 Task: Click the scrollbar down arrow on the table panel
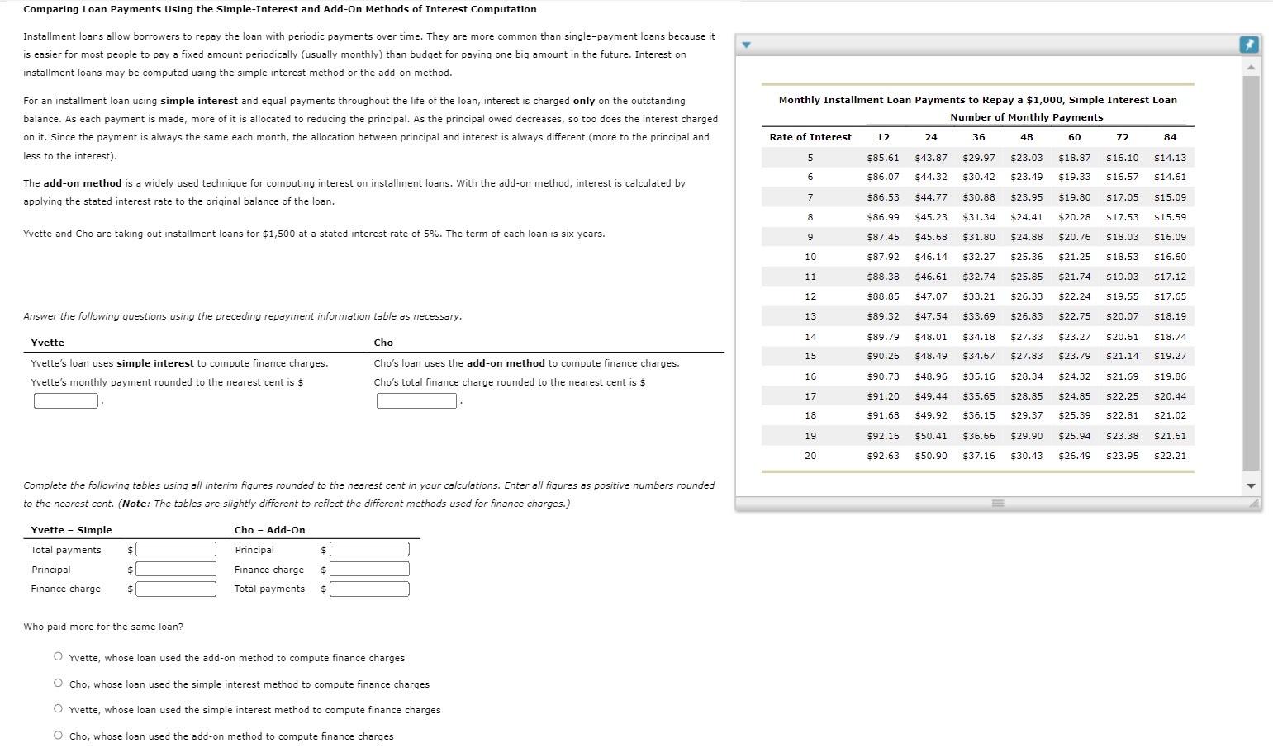(x=1249, y=486)
